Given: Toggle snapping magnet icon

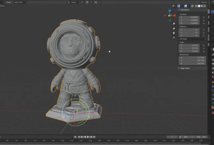Looking at the screenshot, I should tap(87, 2).
